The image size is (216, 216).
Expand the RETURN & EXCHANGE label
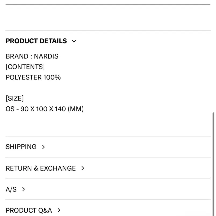pos(41,168)
